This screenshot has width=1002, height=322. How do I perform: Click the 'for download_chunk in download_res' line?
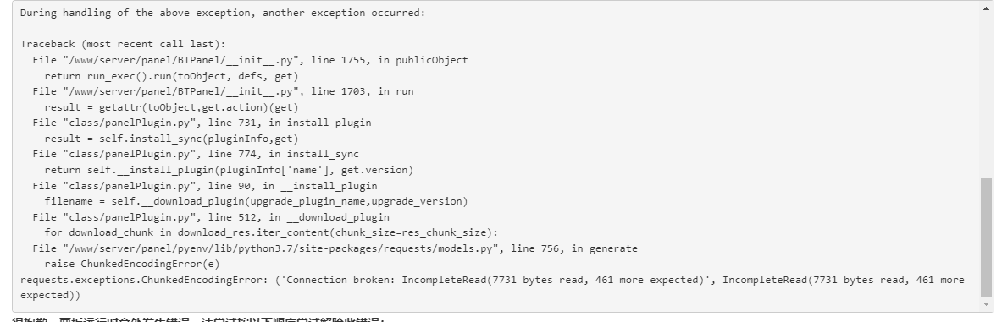coord(271,232)
